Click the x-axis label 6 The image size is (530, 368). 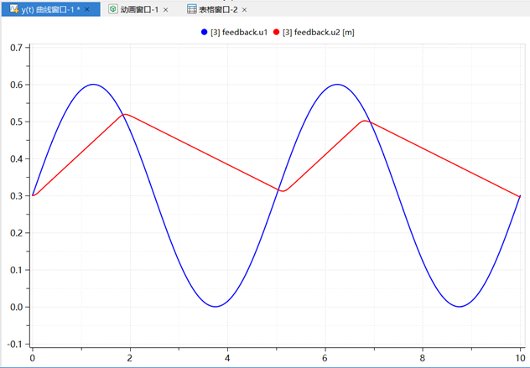[x=325, y=358]
